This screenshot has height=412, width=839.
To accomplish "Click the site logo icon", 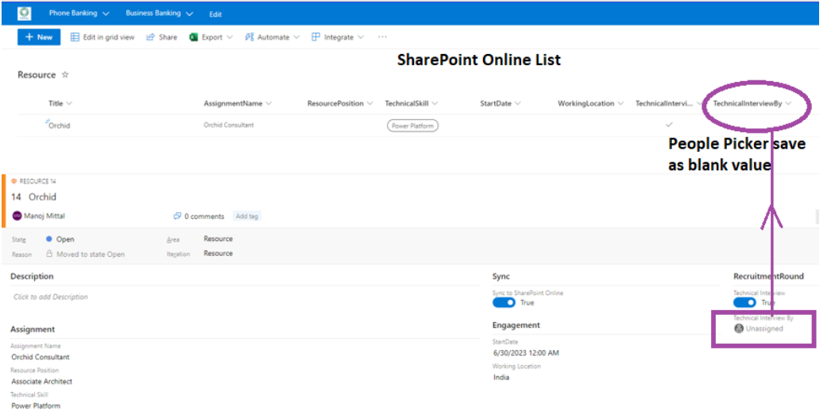I will [24, 14].
